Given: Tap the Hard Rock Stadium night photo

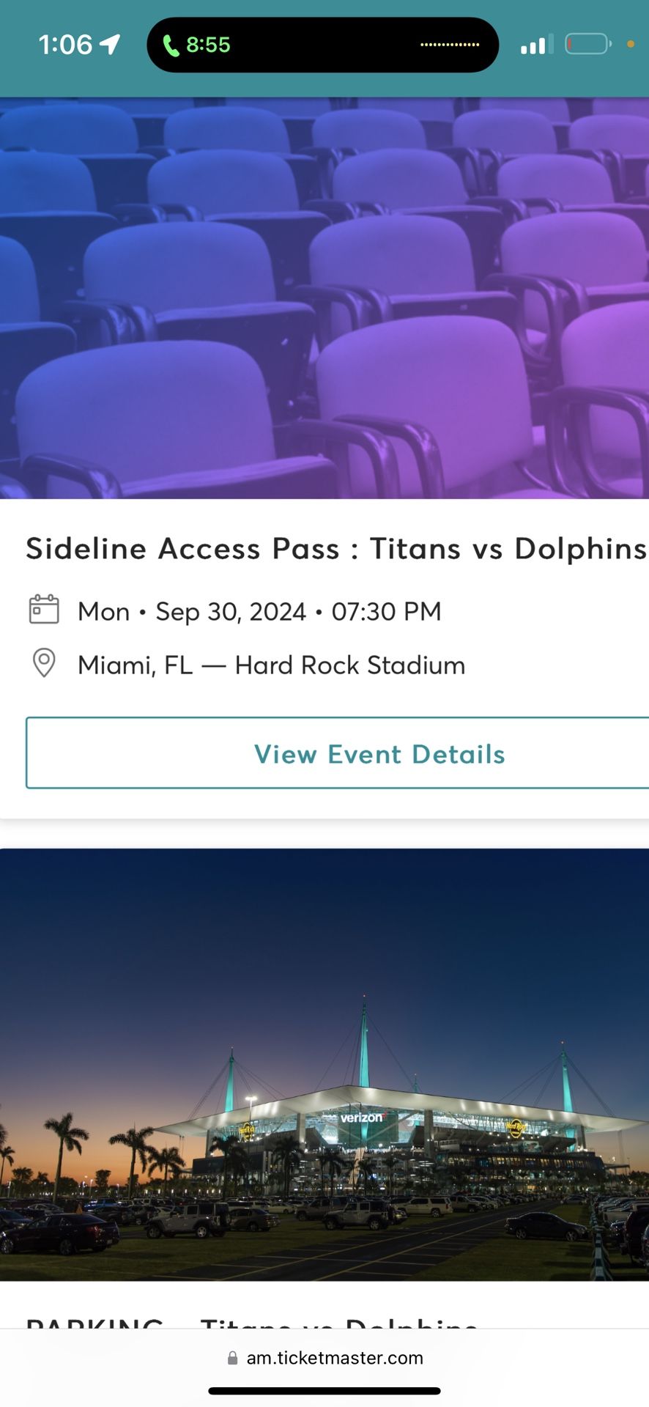Looking at the screenshot, I should coord(324,1064).
